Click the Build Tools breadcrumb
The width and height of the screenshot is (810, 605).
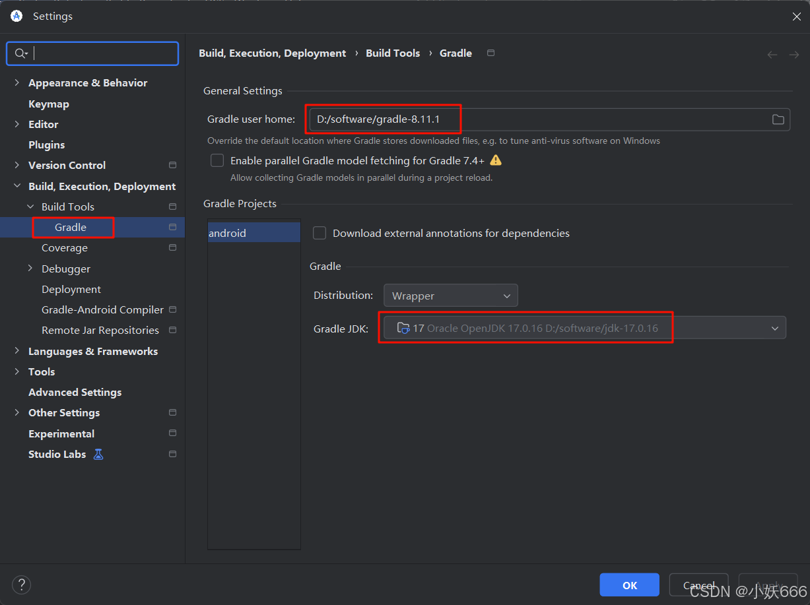click(393, 53)
